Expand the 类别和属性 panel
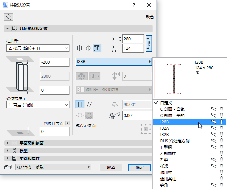Image resolution: width=227 pixels, height=189 pixels. pos(8,158)
